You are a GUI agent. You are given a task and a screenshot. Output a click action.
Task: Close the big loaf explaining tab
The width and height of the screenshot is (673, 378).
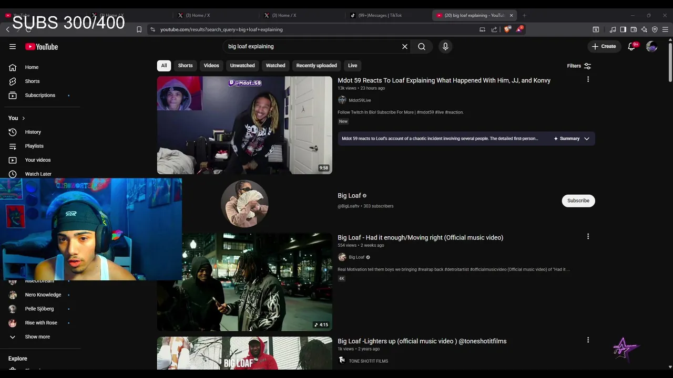[511, 15]
